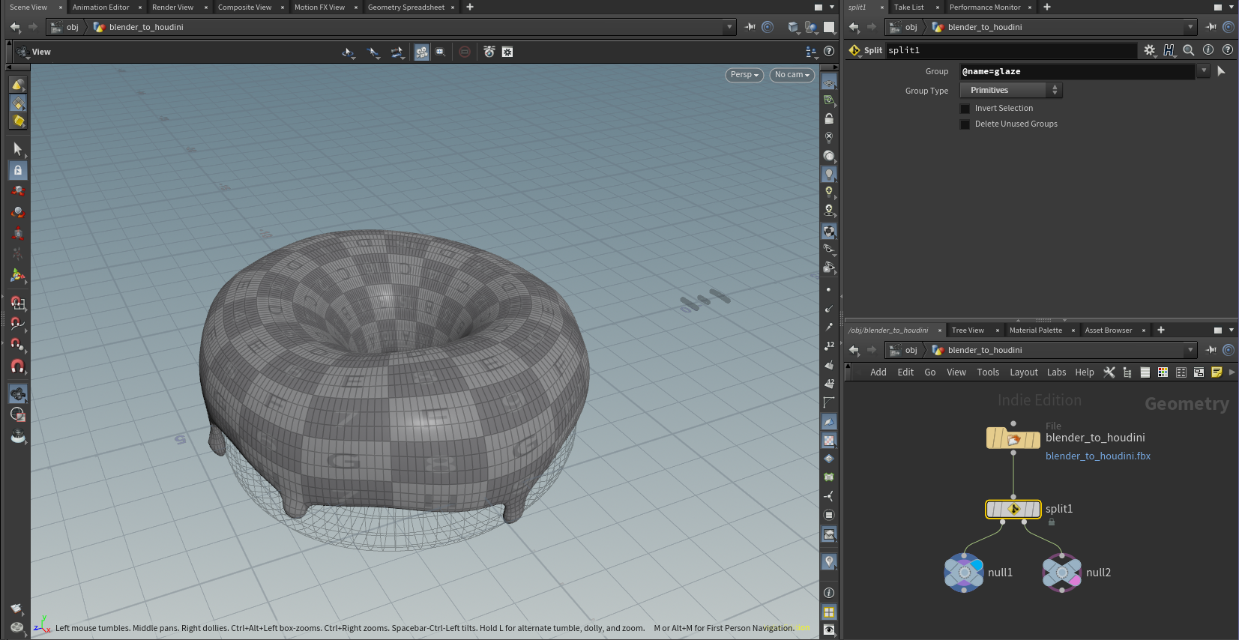Viewport: 1239px width, 640px height.
Task: Open the Group Type Primitives dropdown
Action: pyautogui.click(x=1010, y=90)
